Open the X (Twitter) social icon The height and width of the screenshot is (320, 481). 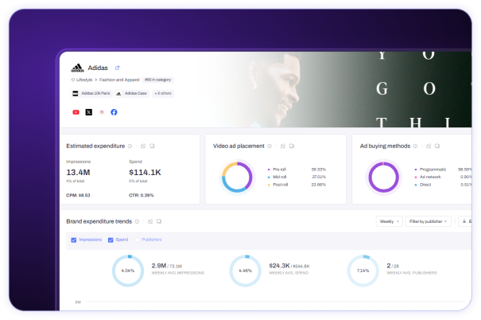pyautogui.click(x=89, y=112)
